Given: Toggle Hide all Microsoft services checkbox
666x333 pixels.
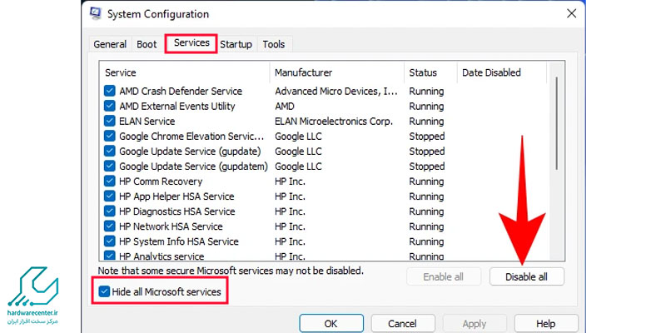Looking at the screenshot, I should coord(103,292).
